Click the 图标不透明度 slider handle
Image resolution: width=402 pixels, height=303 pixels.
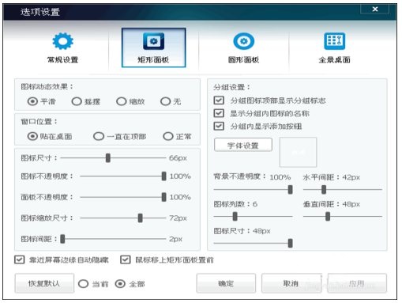(x=164, y=176)
